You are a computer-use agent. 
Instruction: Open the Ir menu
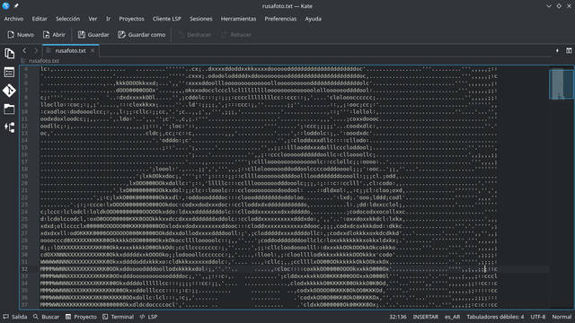[x=108, y=19]
